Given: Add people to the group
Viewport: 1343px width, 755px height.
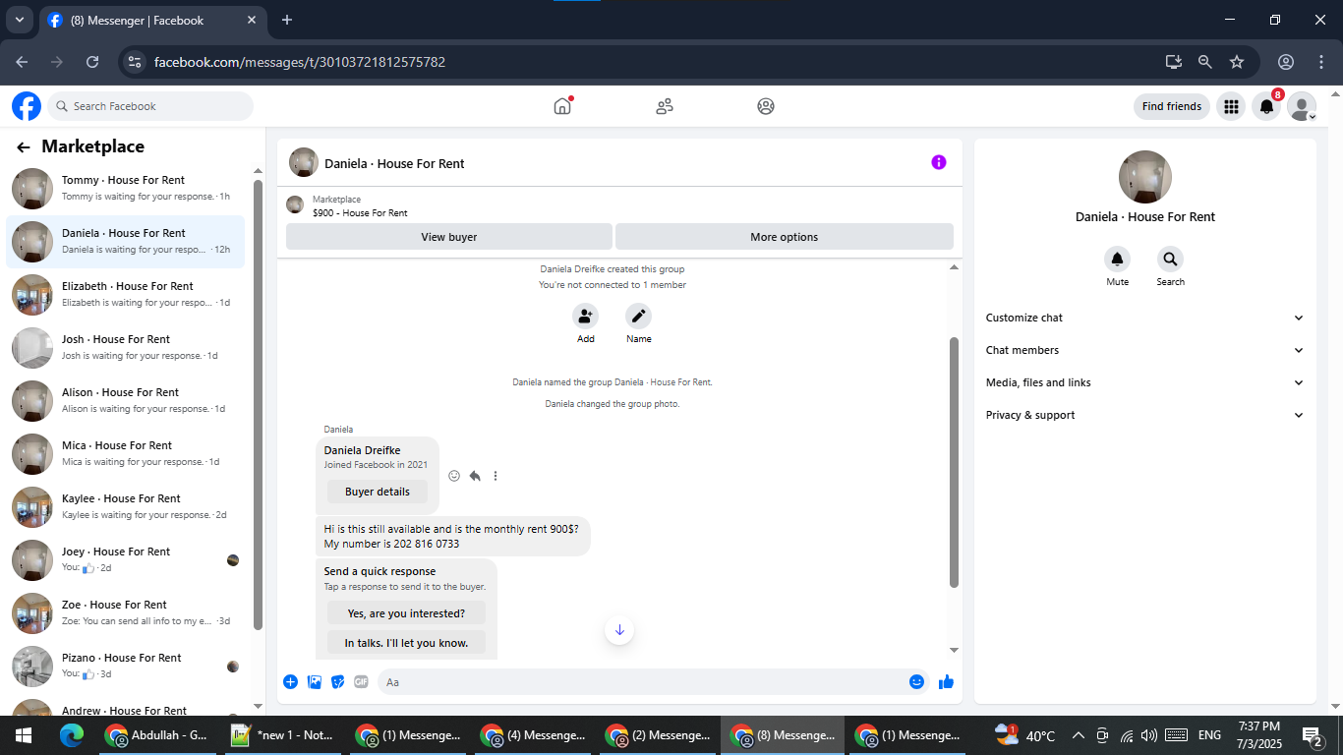Looking at the screenshot, I should coord(585,316).
